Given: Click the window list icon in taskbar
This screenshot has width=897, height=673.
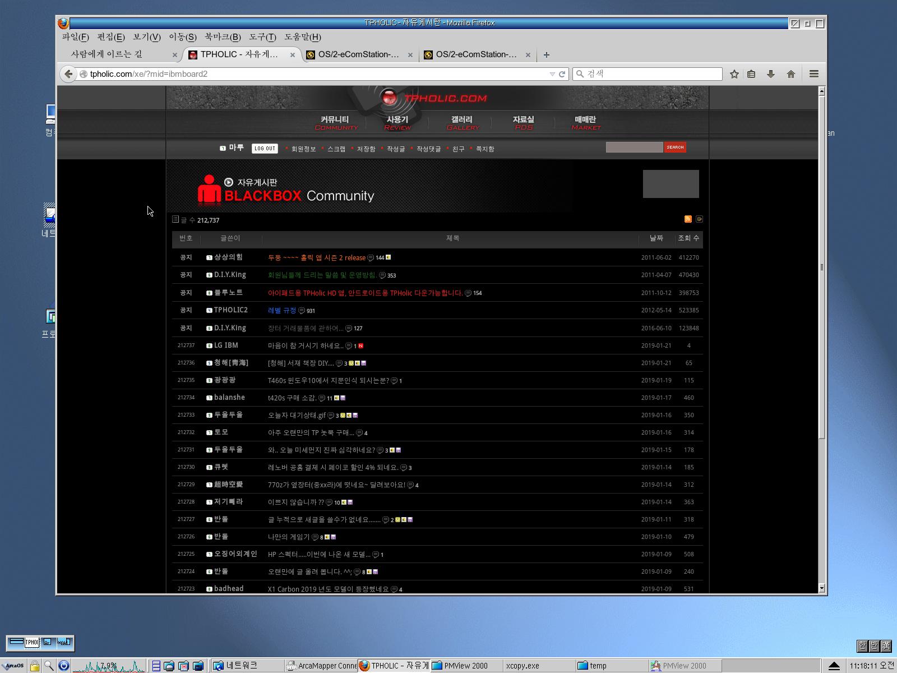Looking at the screenshot, I should pos(156,666).
